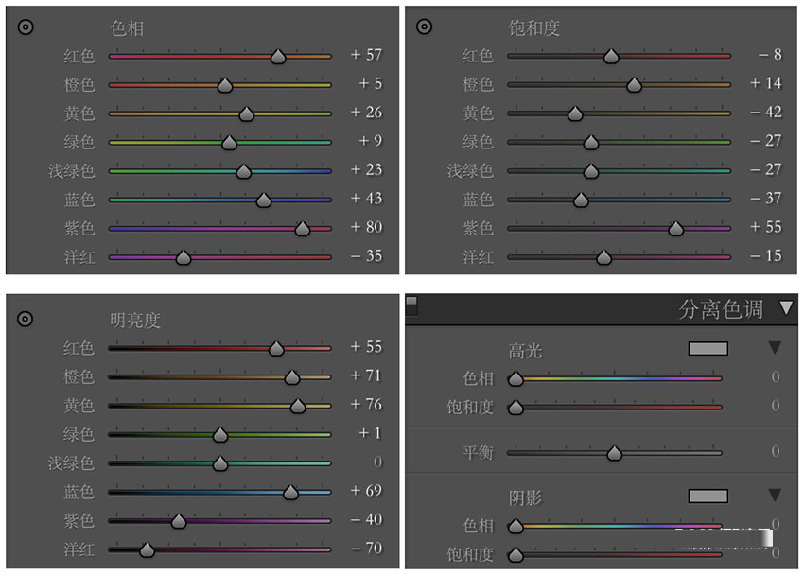804x575 pixels.
Task: Click the targeted adjustment tool in Saturation panel
Action: [425, 27]
